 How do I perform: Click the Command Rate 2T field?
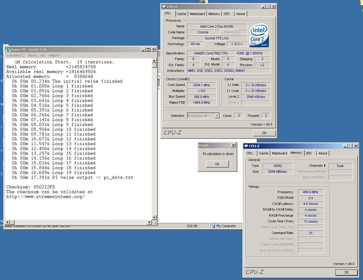(x=311, y=233)
